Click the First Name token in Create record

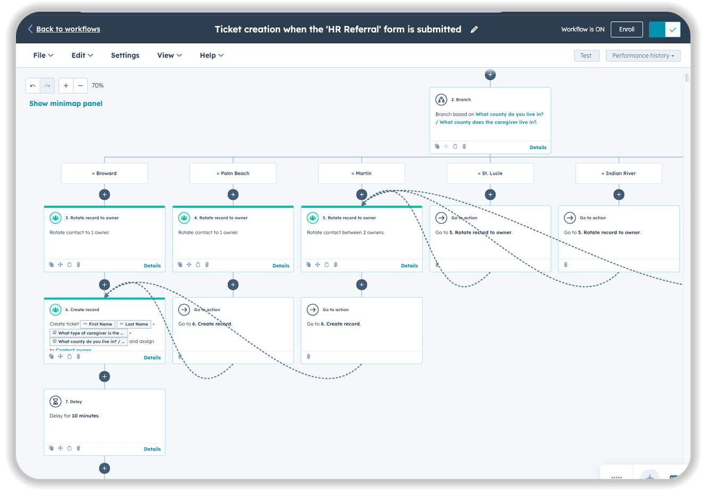[98, 324]
